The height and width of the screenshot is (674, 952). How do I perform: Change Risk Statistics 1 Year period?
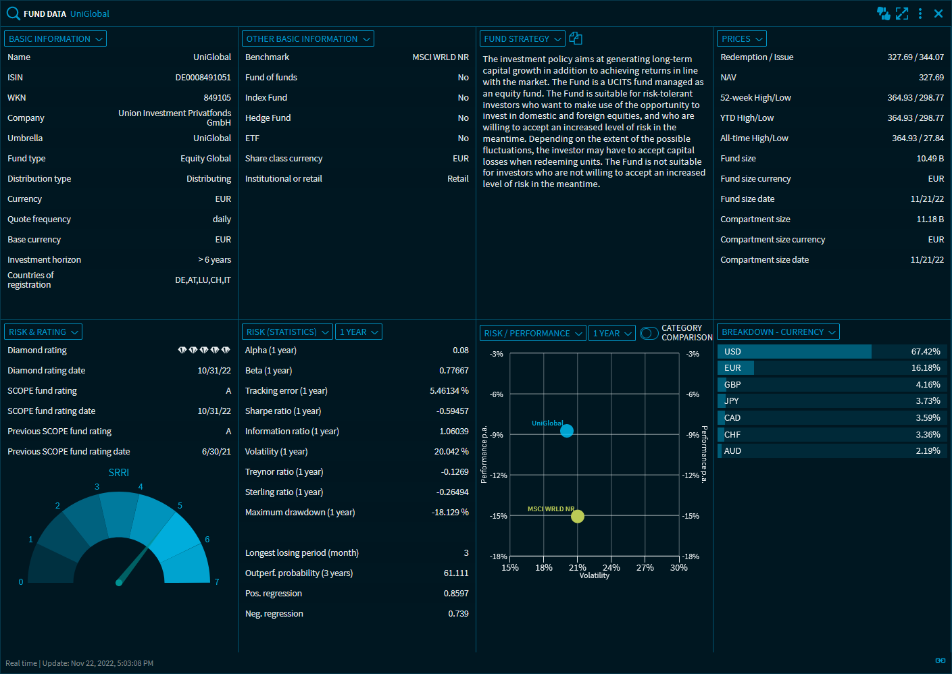[359, 332]
